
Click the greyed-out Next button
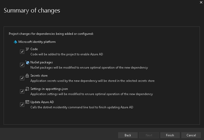click(x=149, y=135)
